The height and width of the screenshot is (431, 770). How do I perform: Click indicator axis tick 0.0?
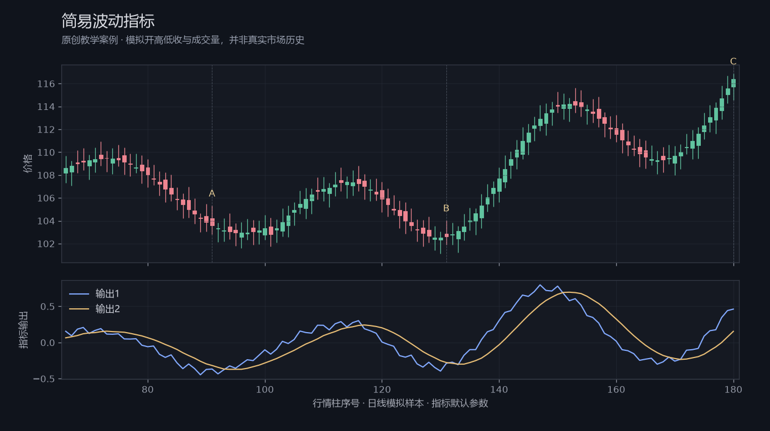coord(49,343)
